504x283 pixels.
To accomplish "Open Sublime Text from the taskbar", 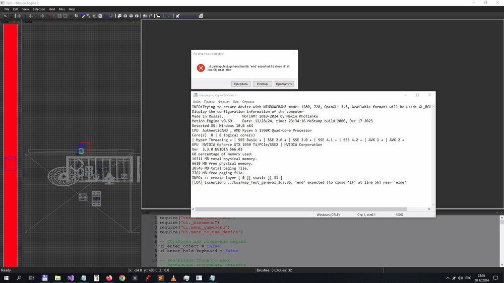I will point(161,278).
